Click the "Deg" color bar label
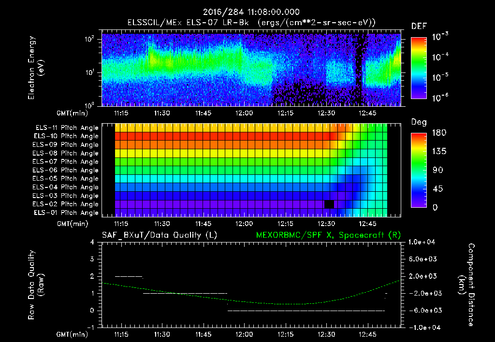This screenshot has height=342, width=495. [419, 122]
